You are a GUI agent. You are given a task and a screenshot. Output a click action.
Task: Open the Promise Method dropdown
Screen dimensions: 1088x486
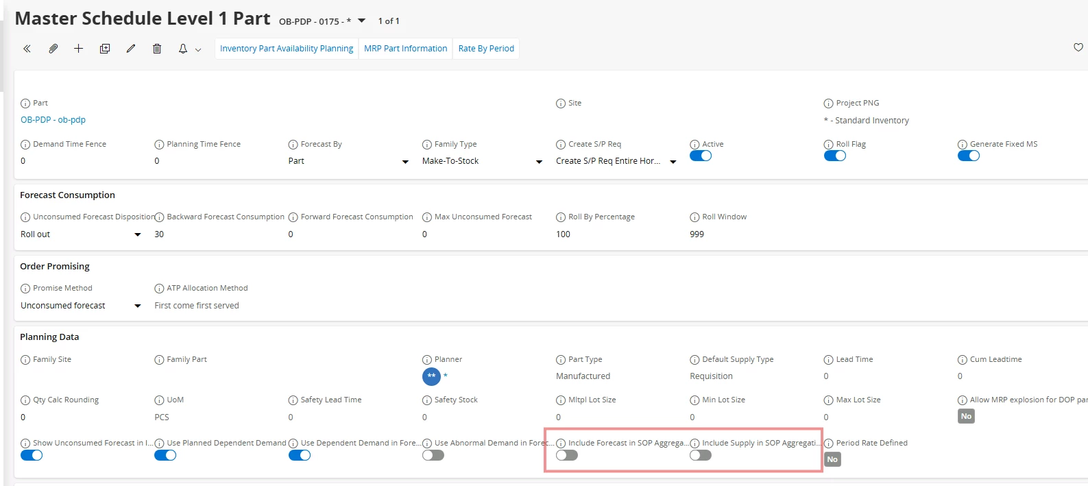coord(138,306)
